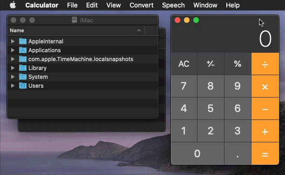Click the divide operator key

[265, 64]
